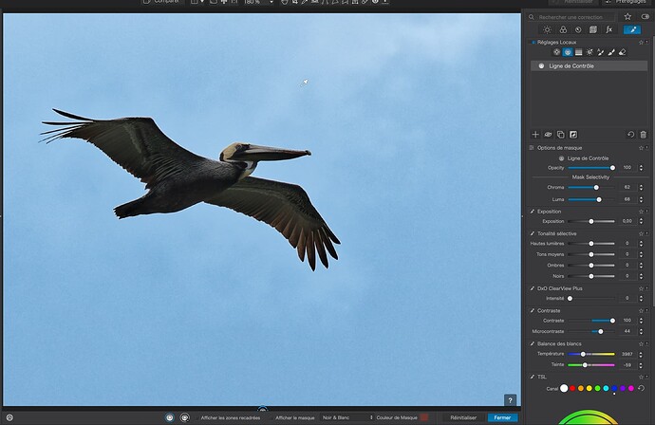Screen dimensions: 655x425
Task: Select the white global TSL channel
Action: [564, 388]
